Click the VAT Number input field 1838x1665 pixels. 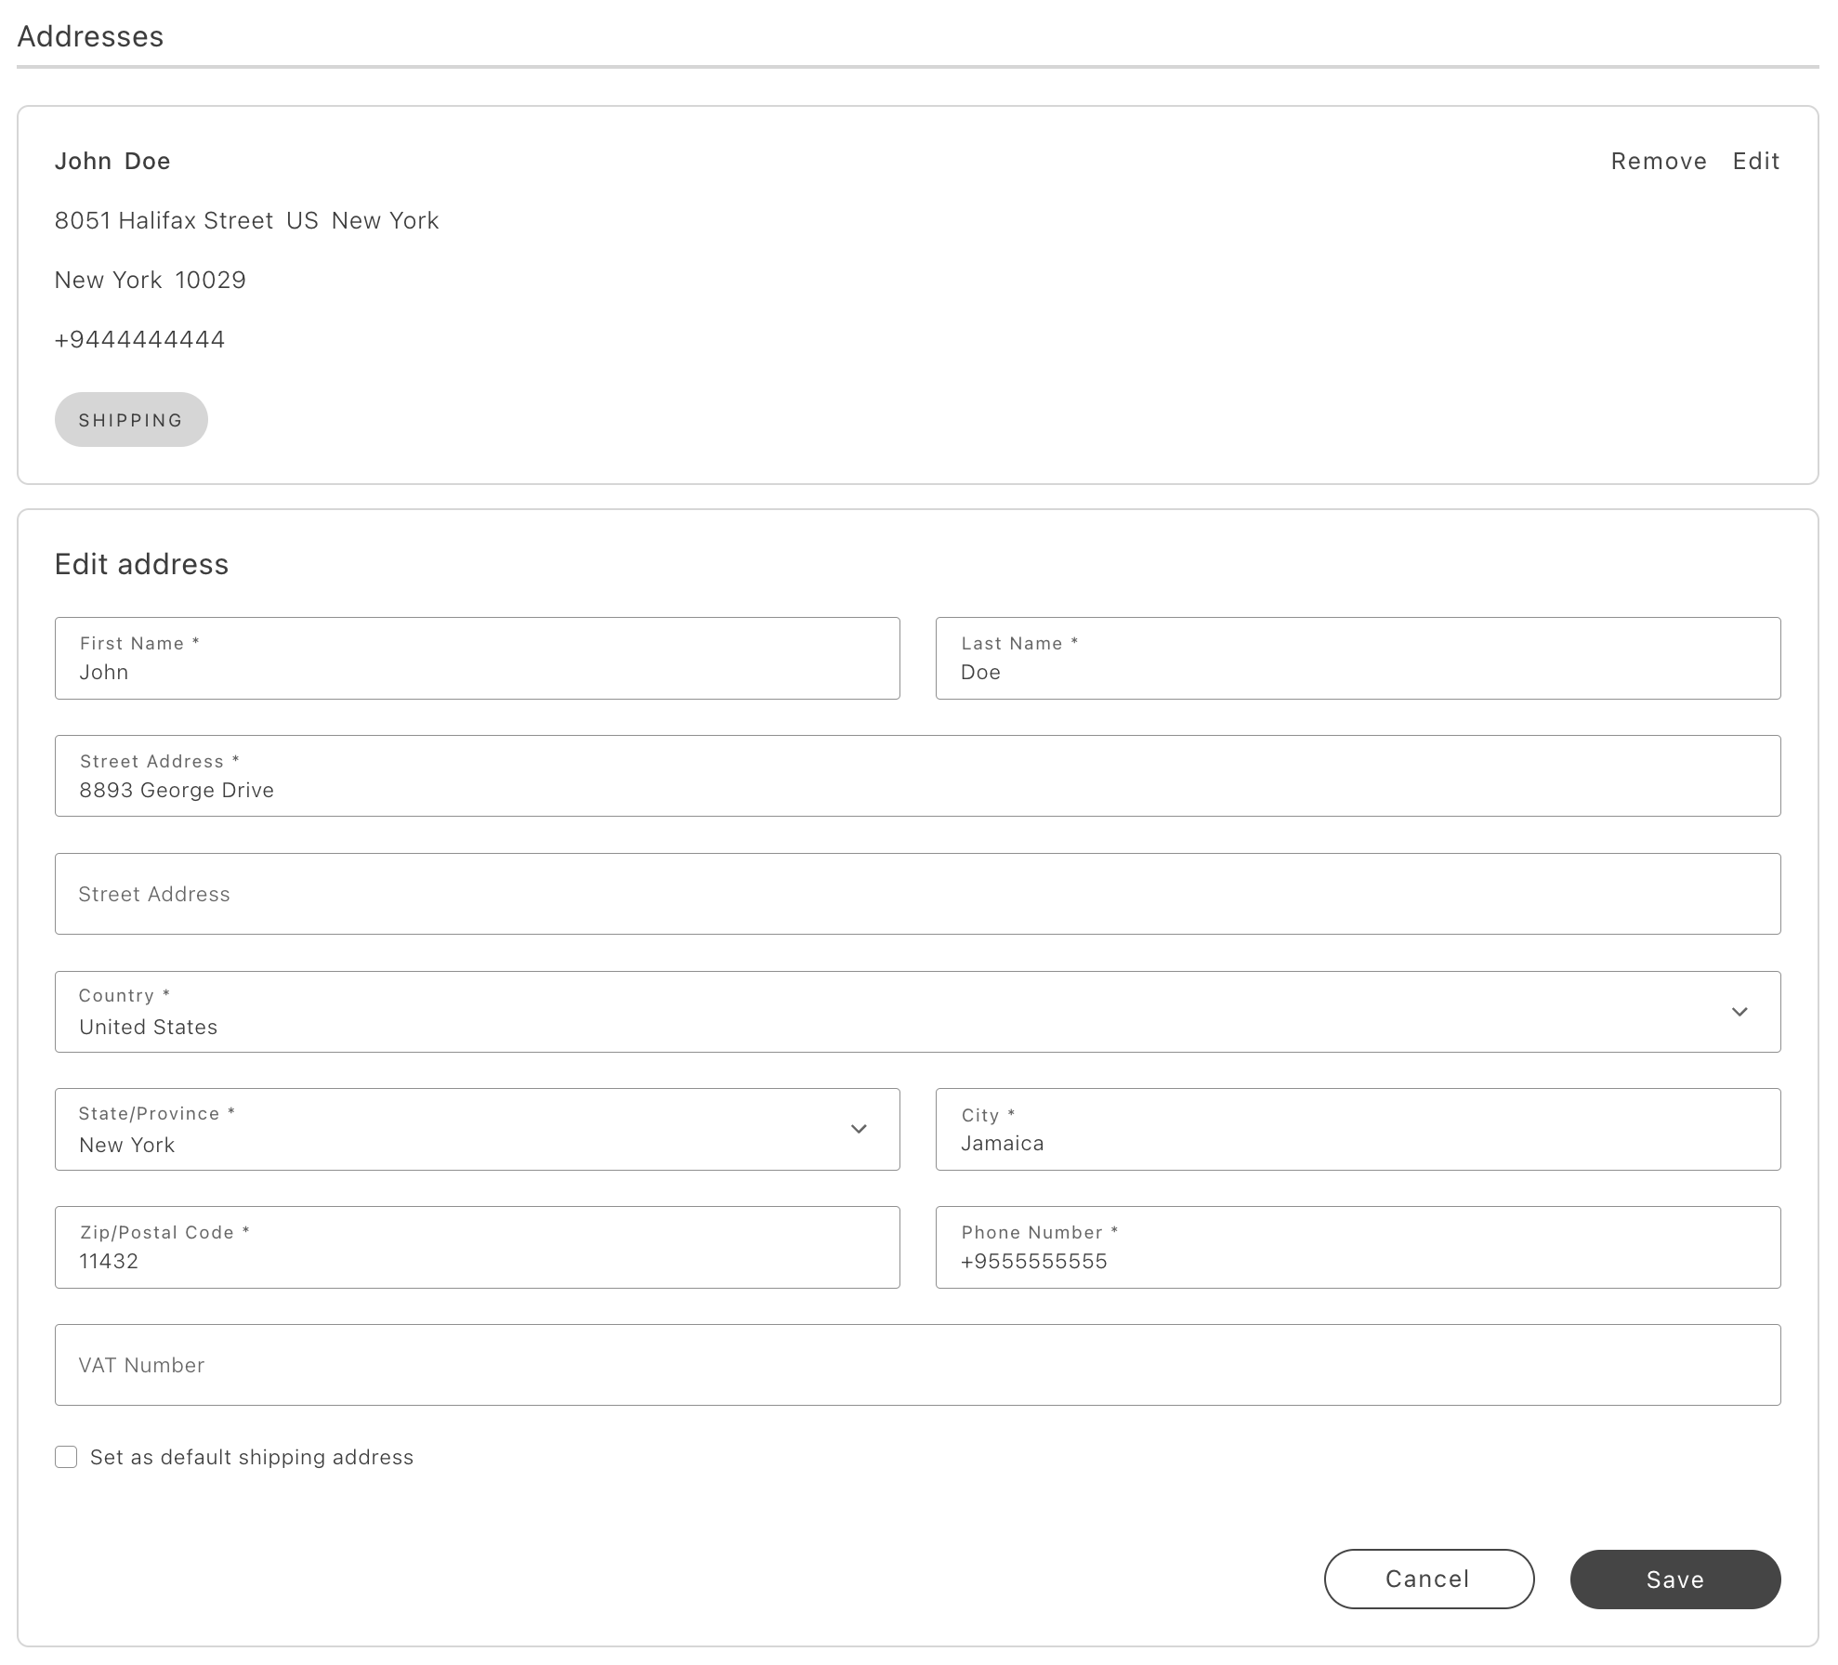pyautogui.click(x=917, y=1366)
